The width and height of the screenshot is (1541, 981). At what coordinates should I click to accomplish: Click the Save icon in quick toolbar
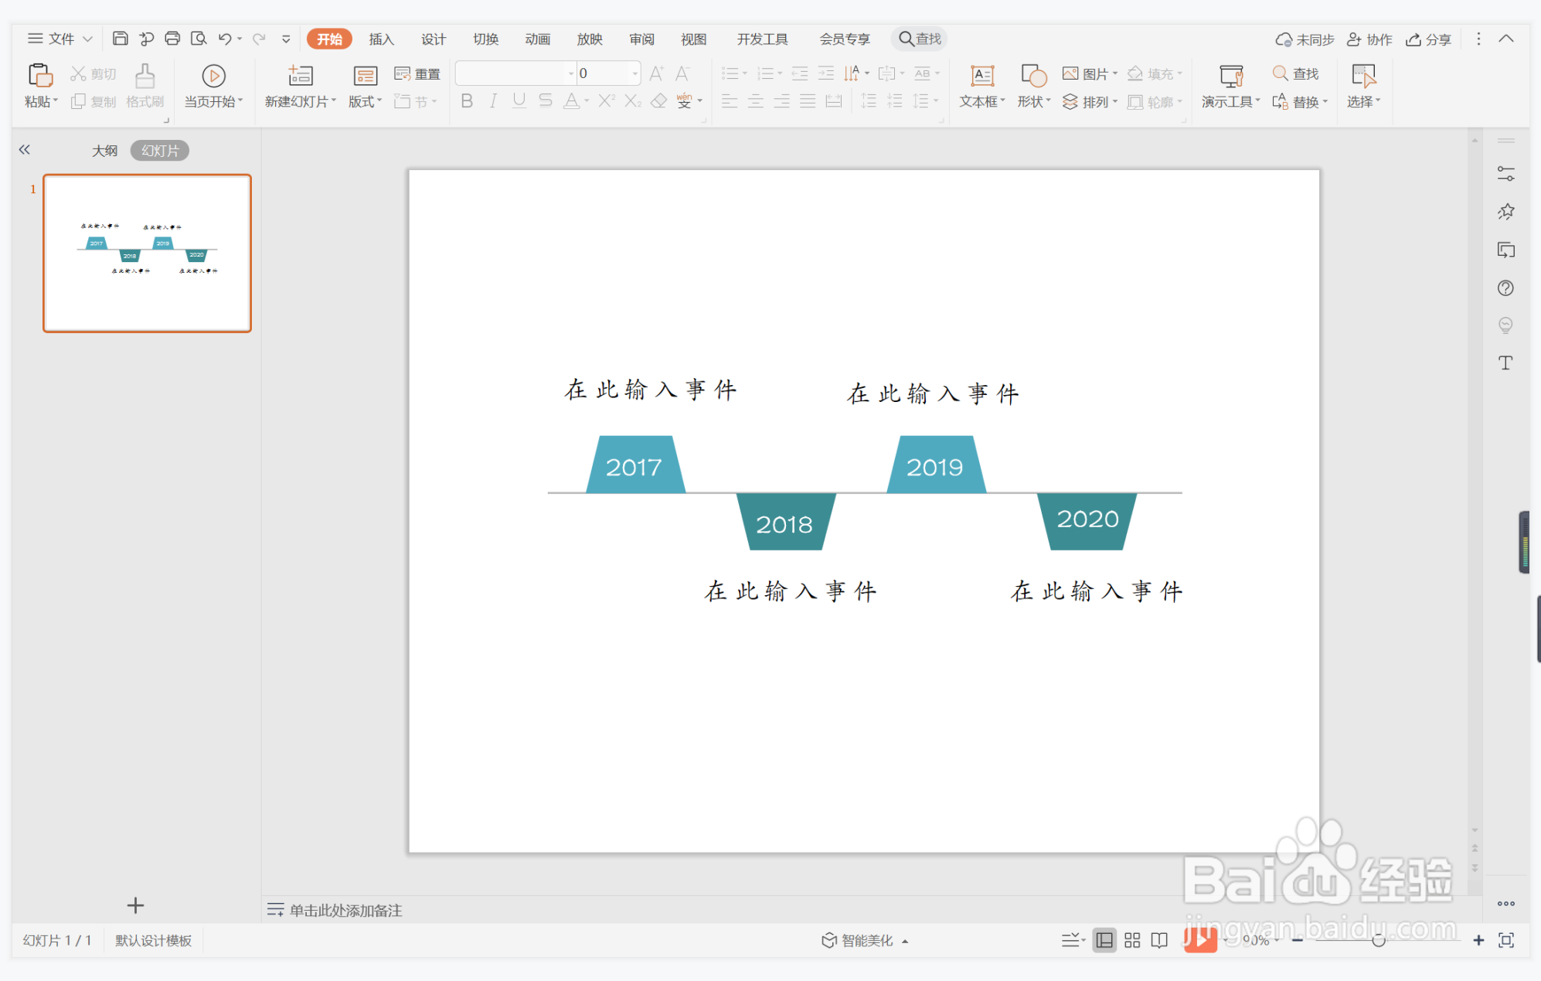click(x=120, y=39)
